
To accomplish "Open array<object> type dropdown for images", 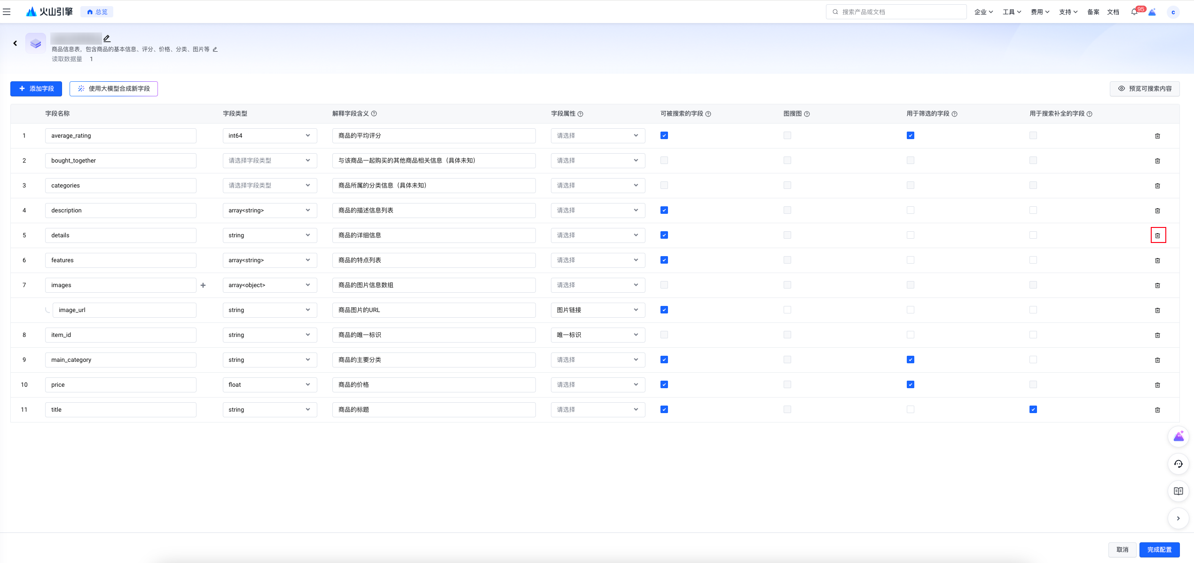I will 270,285.
